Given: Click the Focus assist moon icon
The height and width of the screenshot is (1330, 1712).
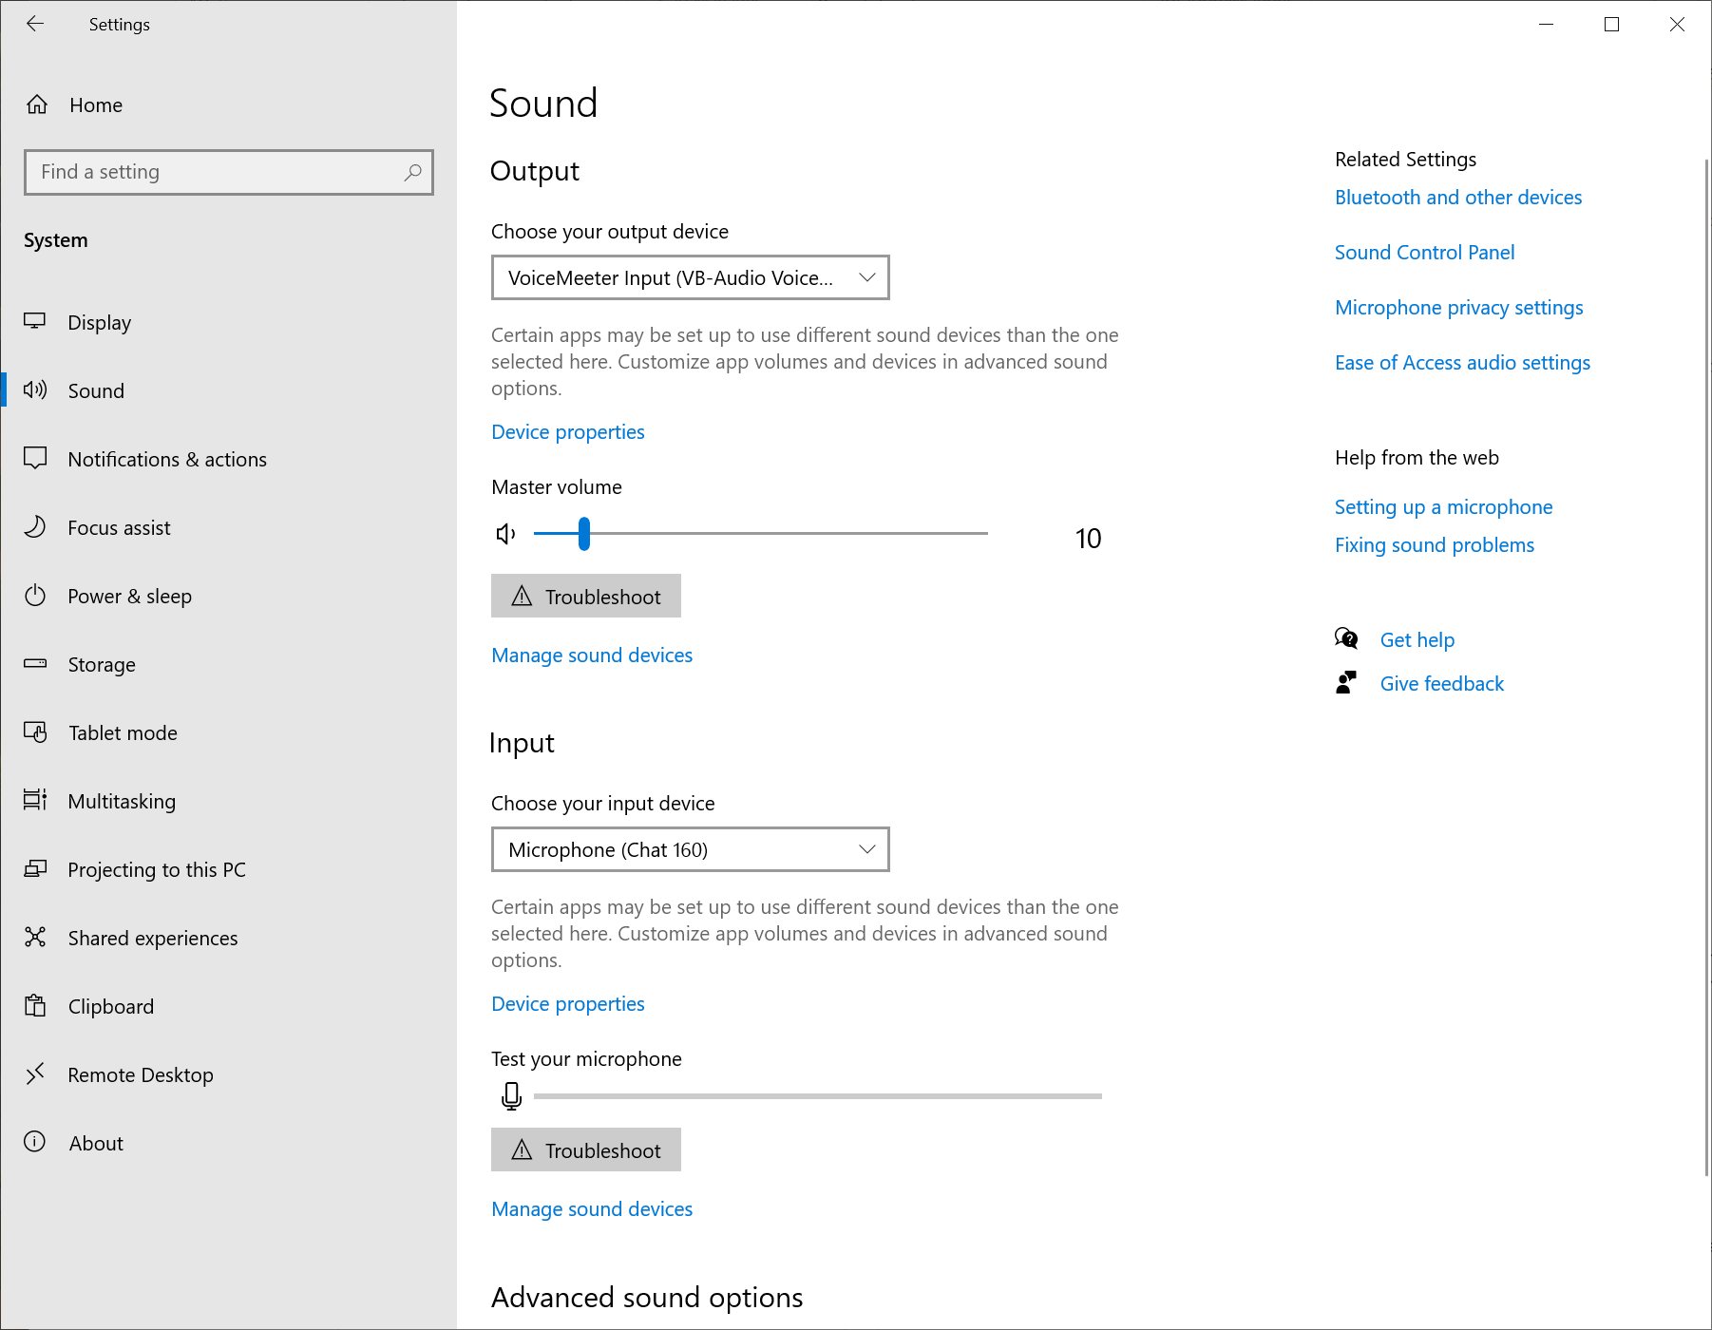Looking at the screenshot, I should tap(35, 526).
